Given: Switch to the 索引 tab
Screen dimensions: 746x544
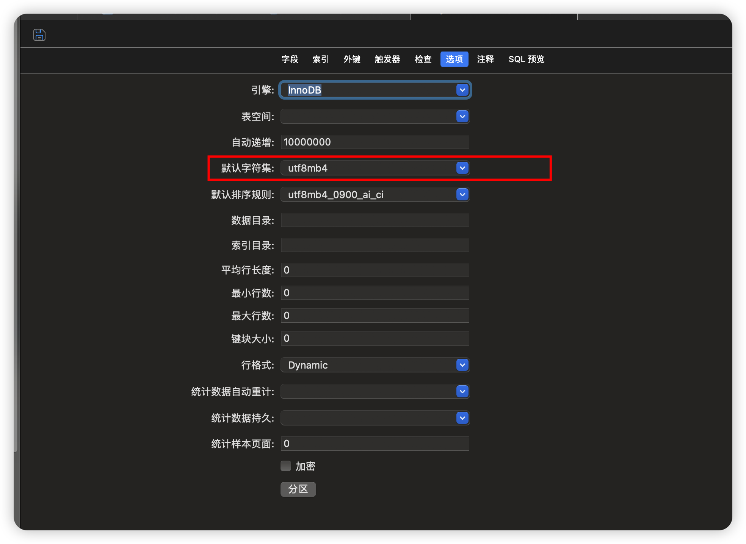Looking at the screenshot, I should [x=321, y=59].
